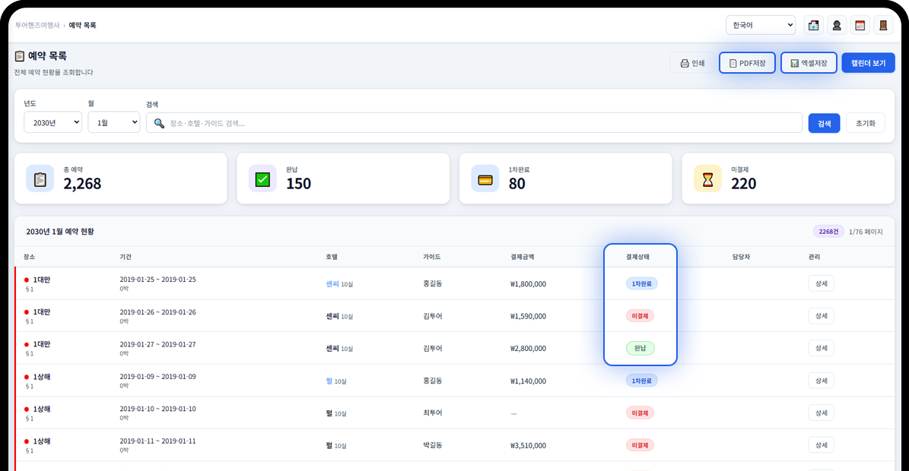The height and width of the screenshot is (471, 909).
Task: Sort by the 결제상태 column header
Action: pos(637,257)
